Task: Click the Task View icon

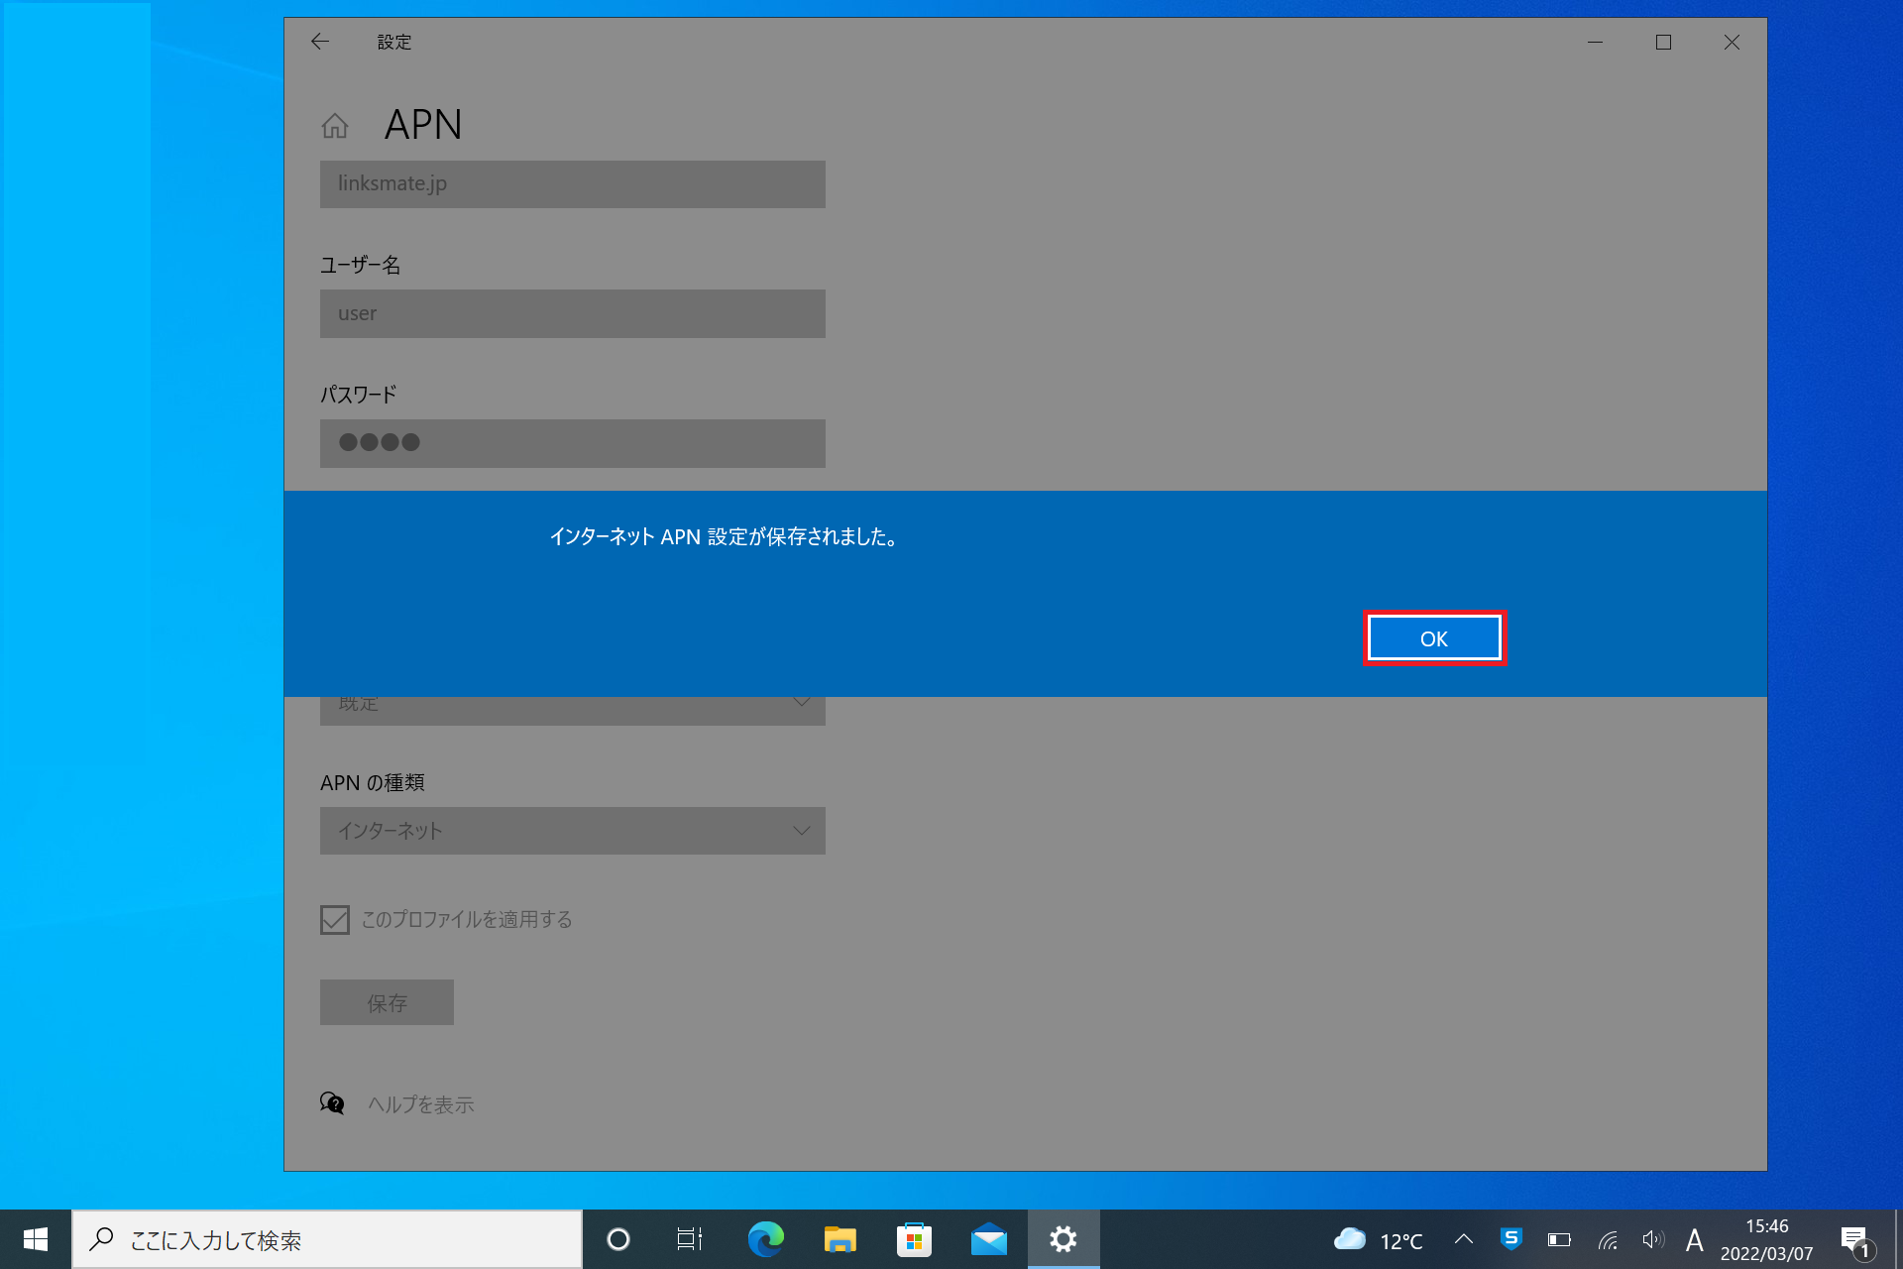Action: click(690, 1239)
